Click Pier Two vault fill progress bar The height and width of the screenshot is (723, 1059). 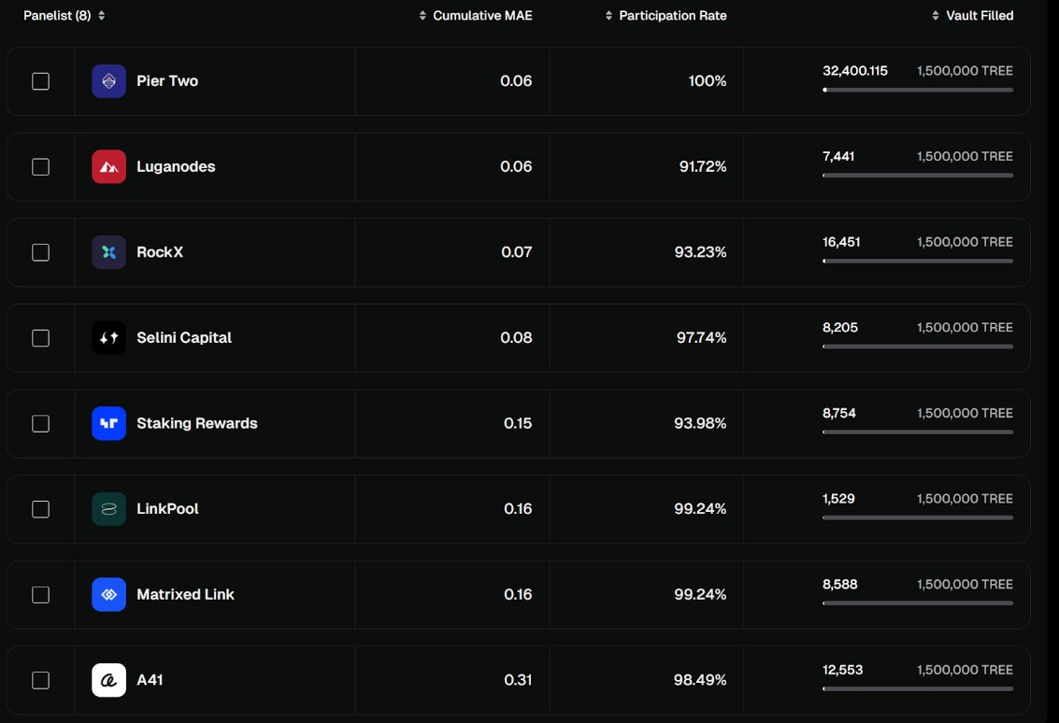[918, 90]
